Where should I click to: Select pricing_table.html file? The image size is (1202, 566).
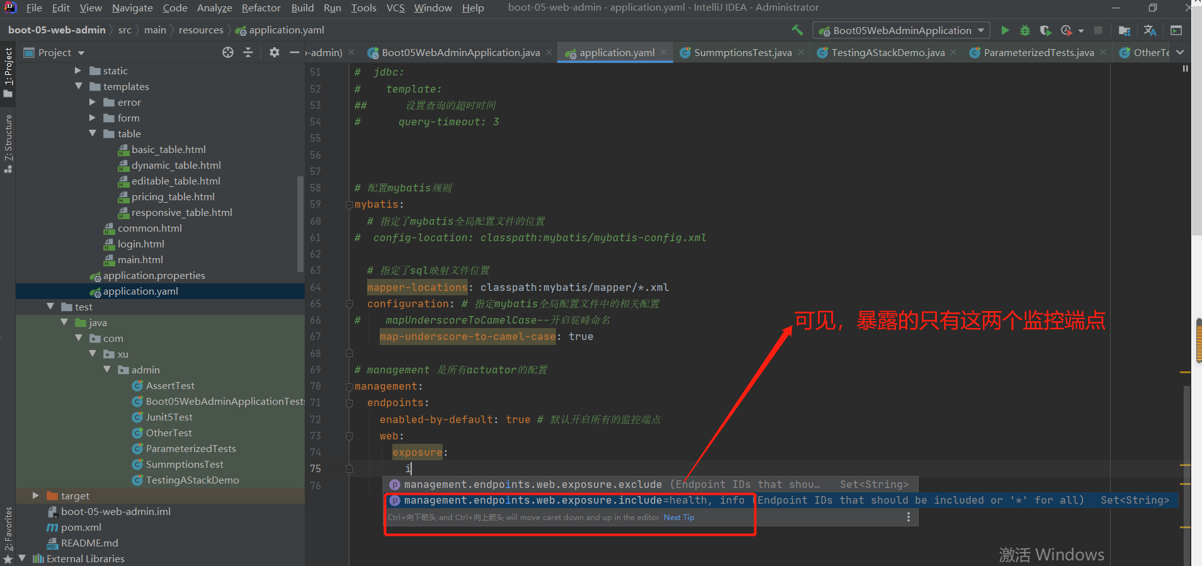173,196
